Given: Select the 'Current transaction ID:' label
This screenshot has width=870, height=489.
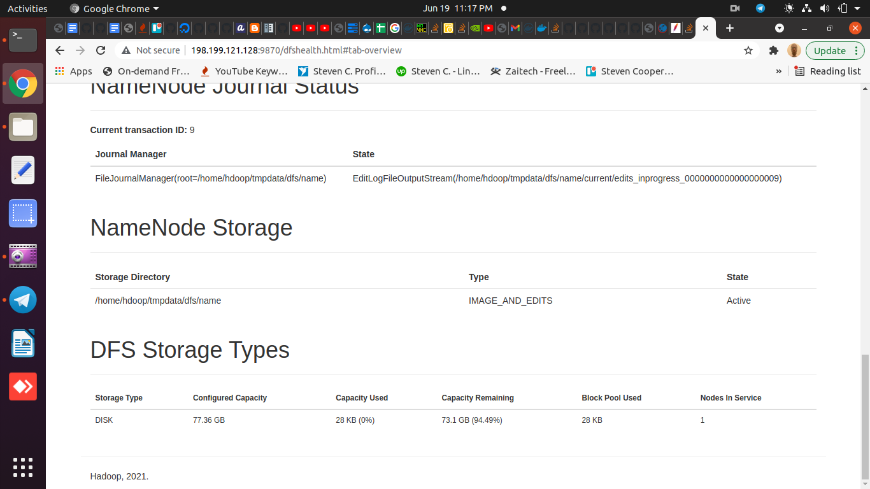Looking at the screenshot, I should click(139, 130).
